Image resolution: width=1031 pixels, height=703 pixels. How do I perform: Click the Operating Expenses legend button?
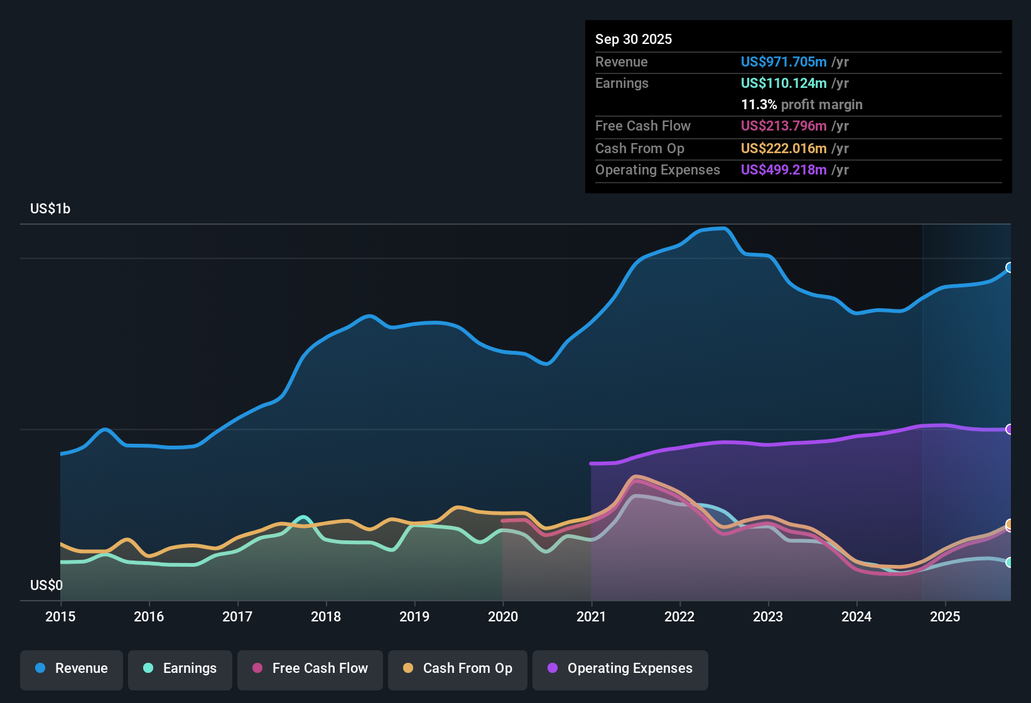(x=620, y=668)
